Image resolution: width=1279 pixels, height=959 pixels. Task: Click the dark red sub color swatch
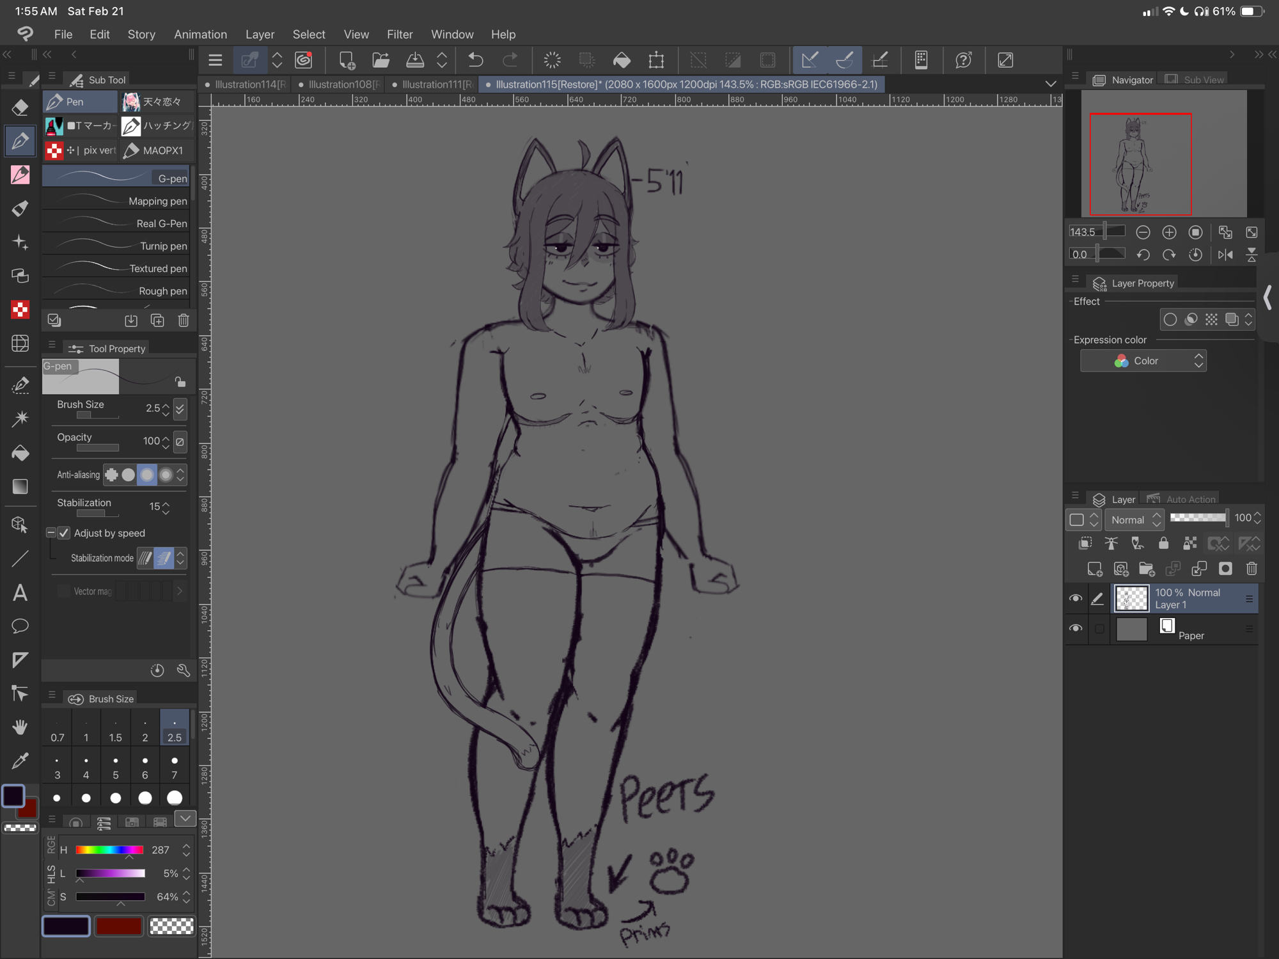click(x=118, y=926)
